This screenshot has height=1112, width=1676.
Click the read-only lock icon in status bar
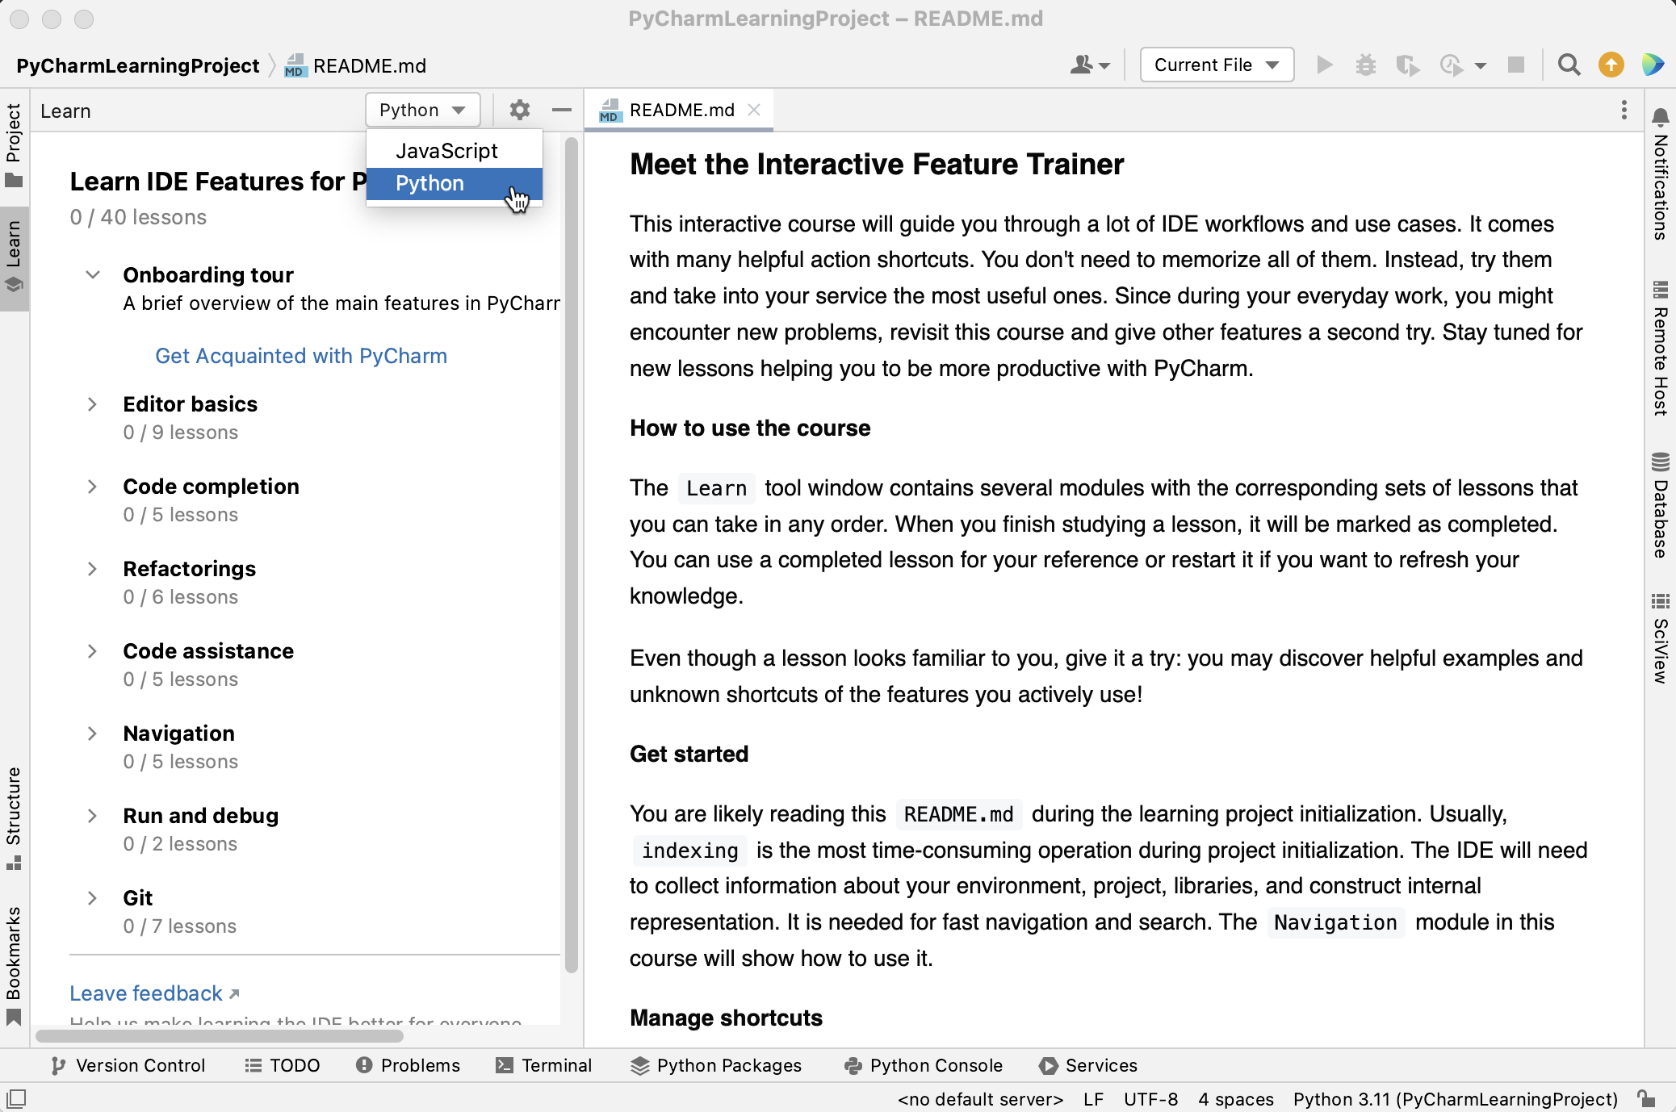click(1645, 1098)
